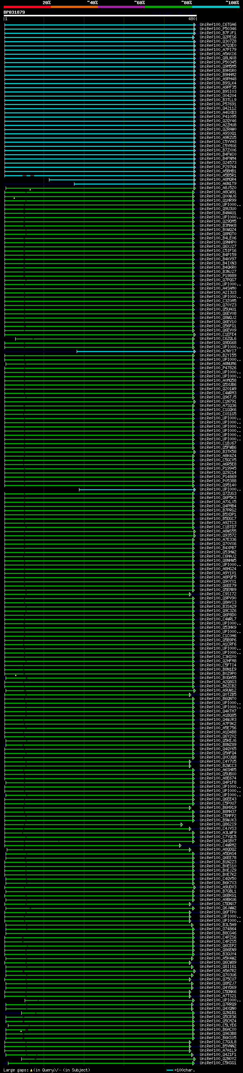The width and height of the screenshot is (243, 1073).
Task: Select hit label UniRef100_Q2N1B1
Action: (218, 1012)
